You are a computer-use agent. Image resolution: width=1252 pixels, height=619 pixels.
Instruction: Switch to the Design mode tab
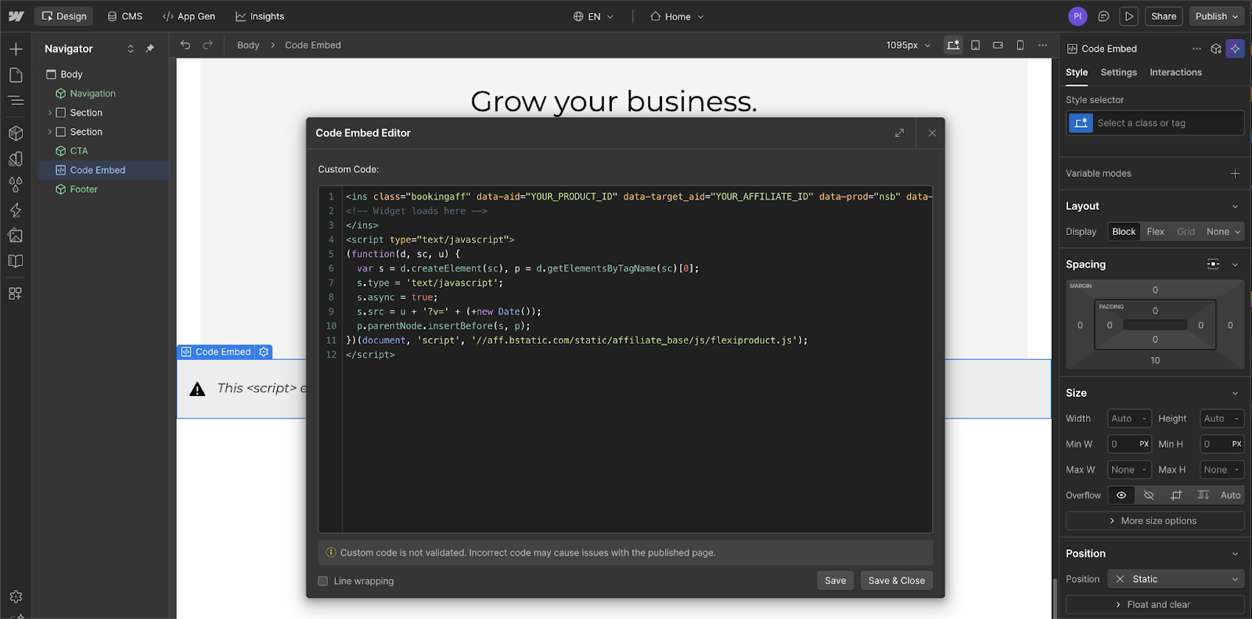63,16
